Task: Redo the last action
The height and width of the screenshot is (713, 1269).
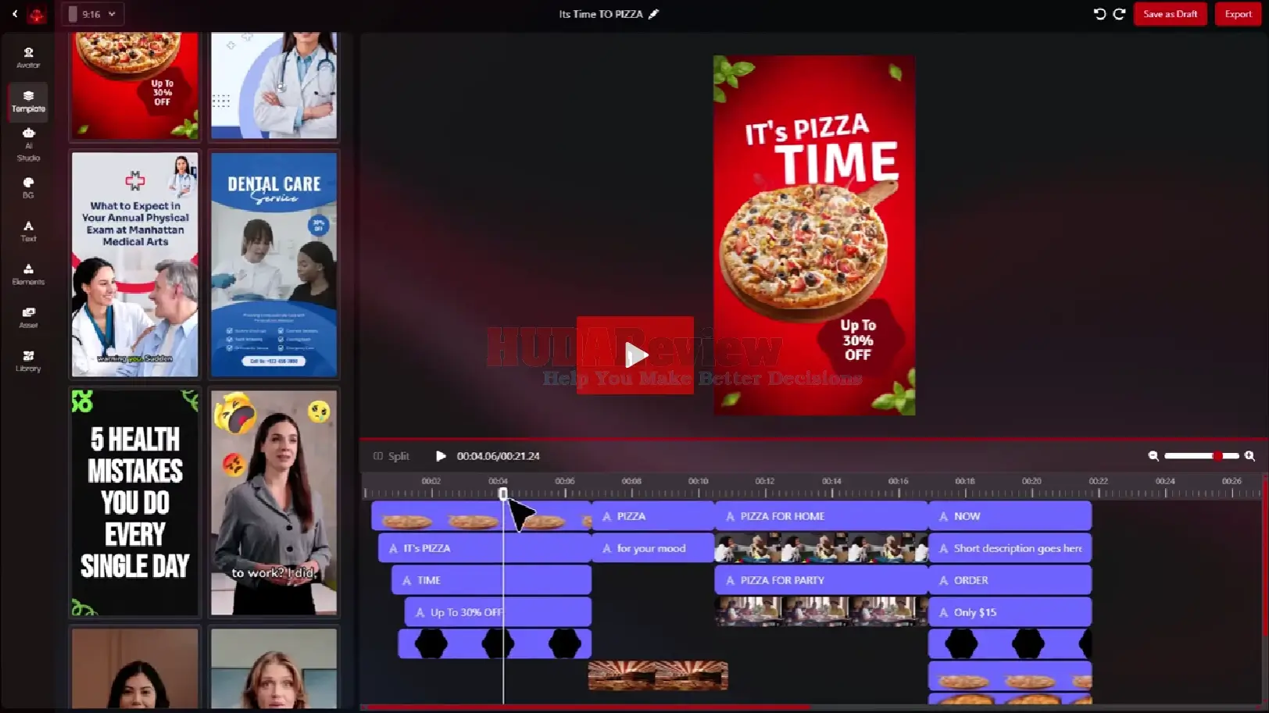Action: coord(1119,14)
